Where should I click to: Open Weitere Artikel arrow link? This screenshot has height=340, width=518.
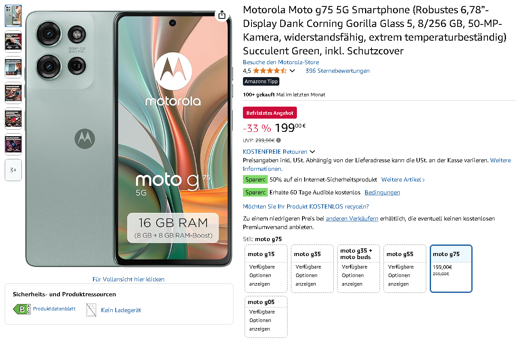[403, 179]
